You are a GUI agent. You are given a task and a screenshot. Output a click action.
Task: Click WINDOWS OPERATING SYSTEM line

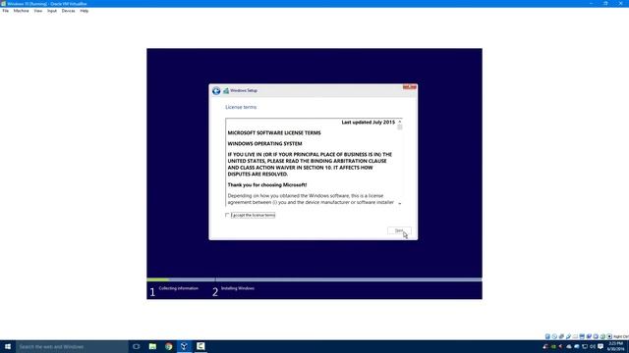click(x=264, y=144)
